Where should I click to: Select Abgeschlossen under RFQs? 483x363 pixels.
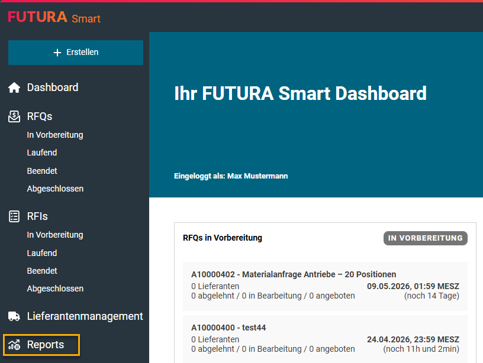pyautogui.click(x=55, y=189)
